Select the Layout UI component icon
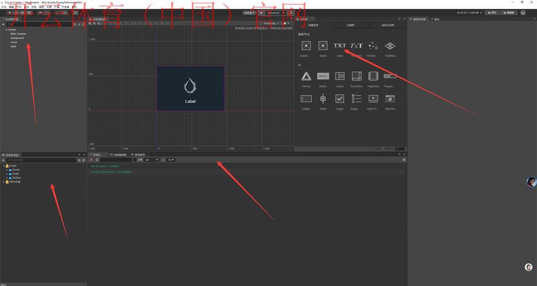This screenshot has width=537, height=286. pos(340,76)
